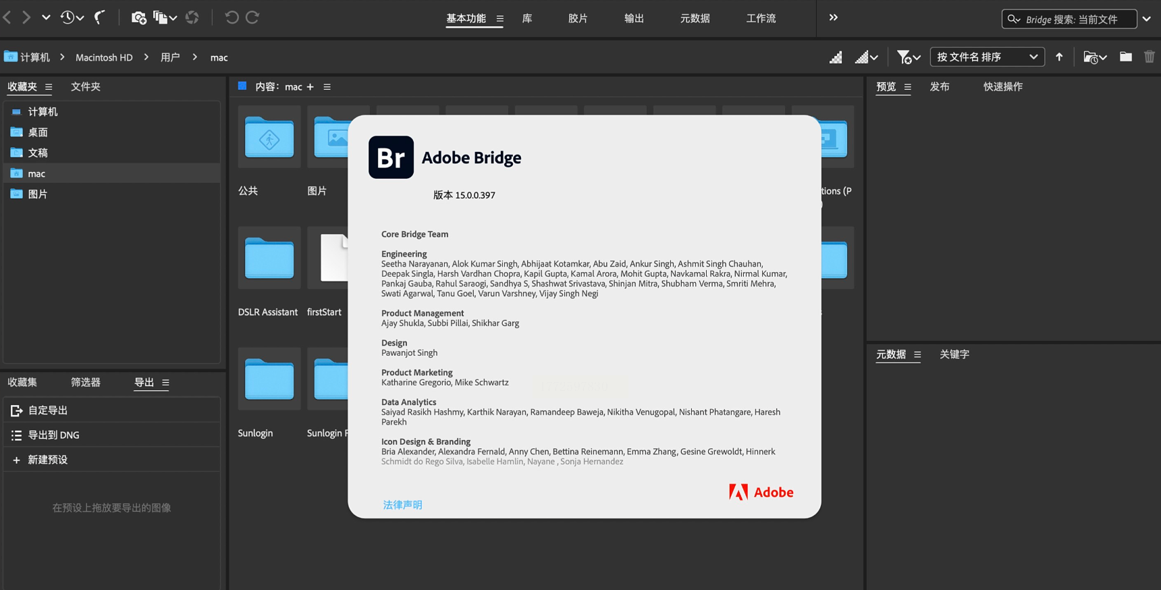This screenshot has height=590, width=1161.
Task: Switch to the 快速操作 panel tab
Action: pyautogui.click(x=1003, y=86)
